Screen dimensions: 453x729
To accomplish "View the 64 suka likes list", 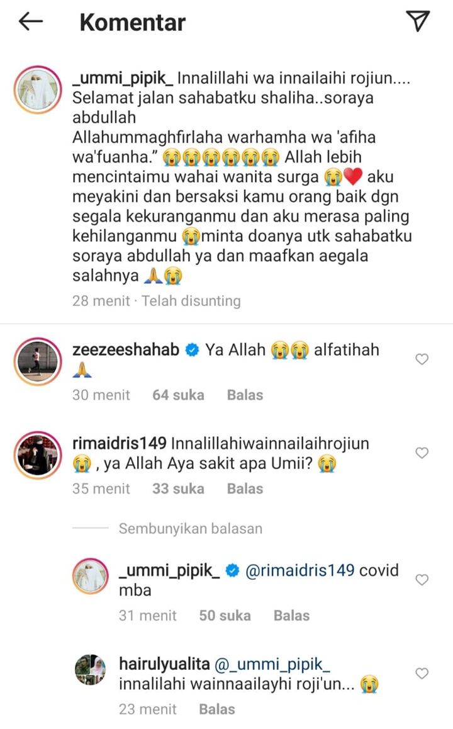I will coord(179,395).
